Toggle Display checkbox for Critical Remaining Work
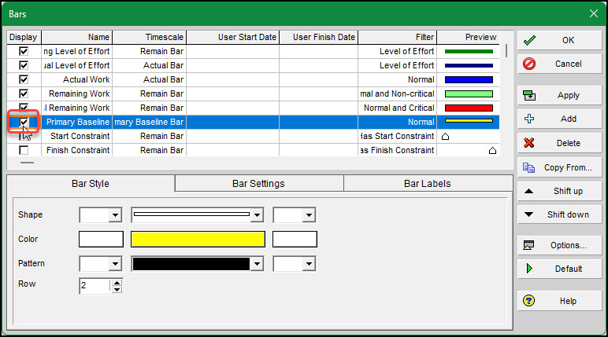This screenshot has width=608, height=337. pos(24,107)
